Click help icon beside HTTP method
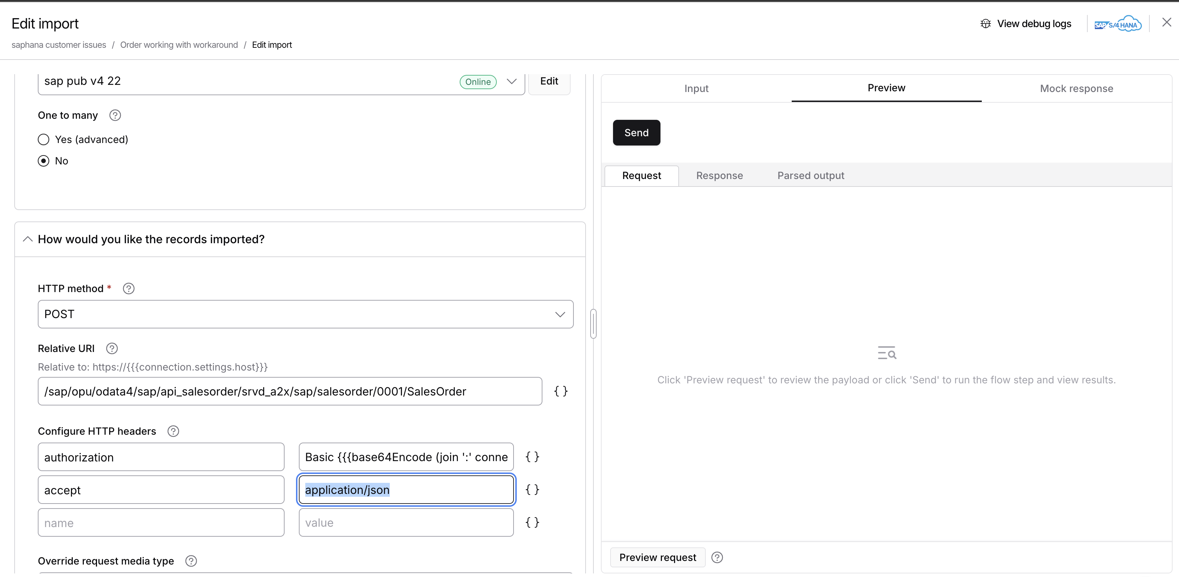The image size is (1179, 577). tap(129, 288)
